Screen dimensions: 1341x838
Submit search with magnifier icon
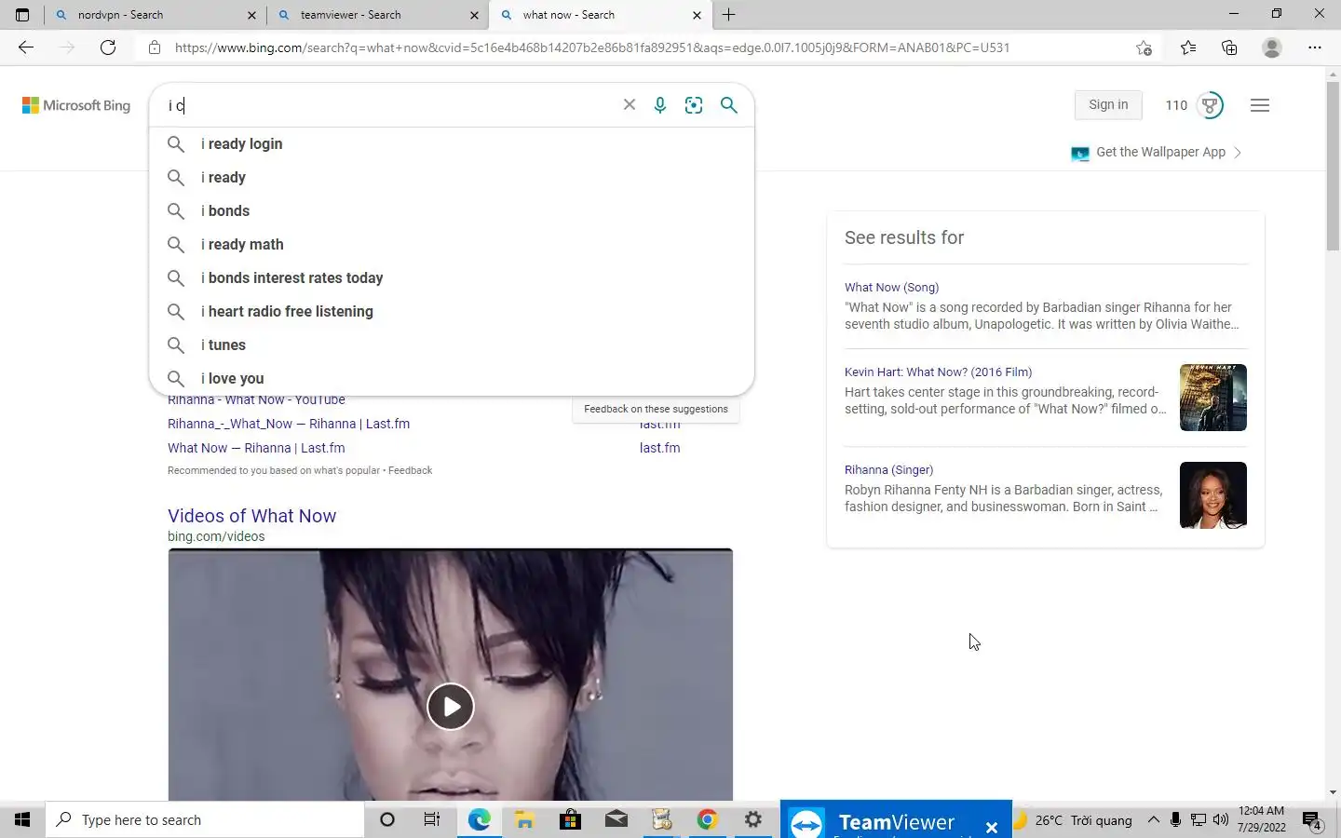click(729, 105)
